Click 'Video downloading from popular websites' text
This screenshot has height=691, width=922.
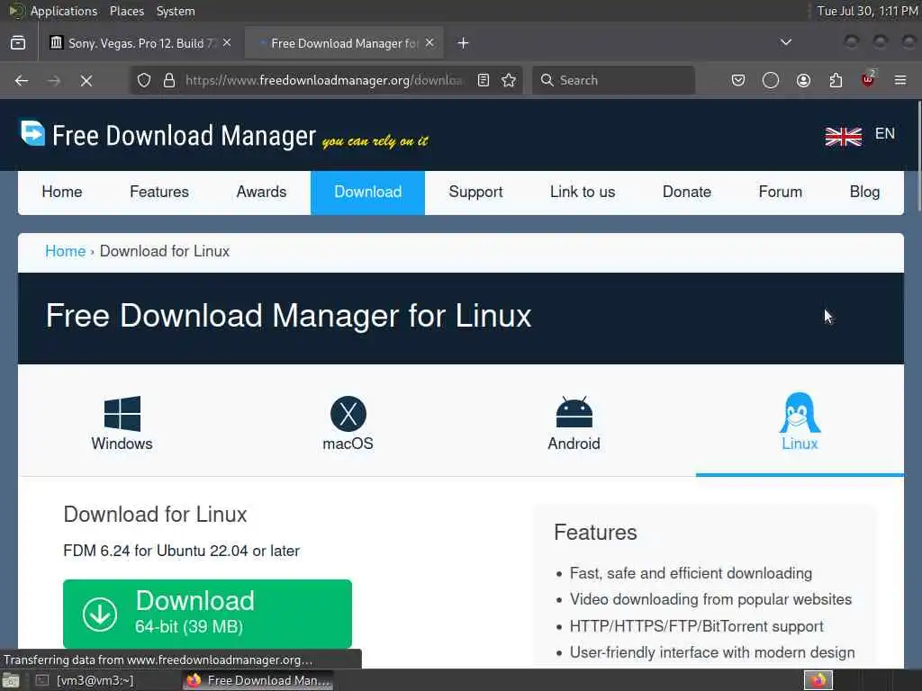711,599
